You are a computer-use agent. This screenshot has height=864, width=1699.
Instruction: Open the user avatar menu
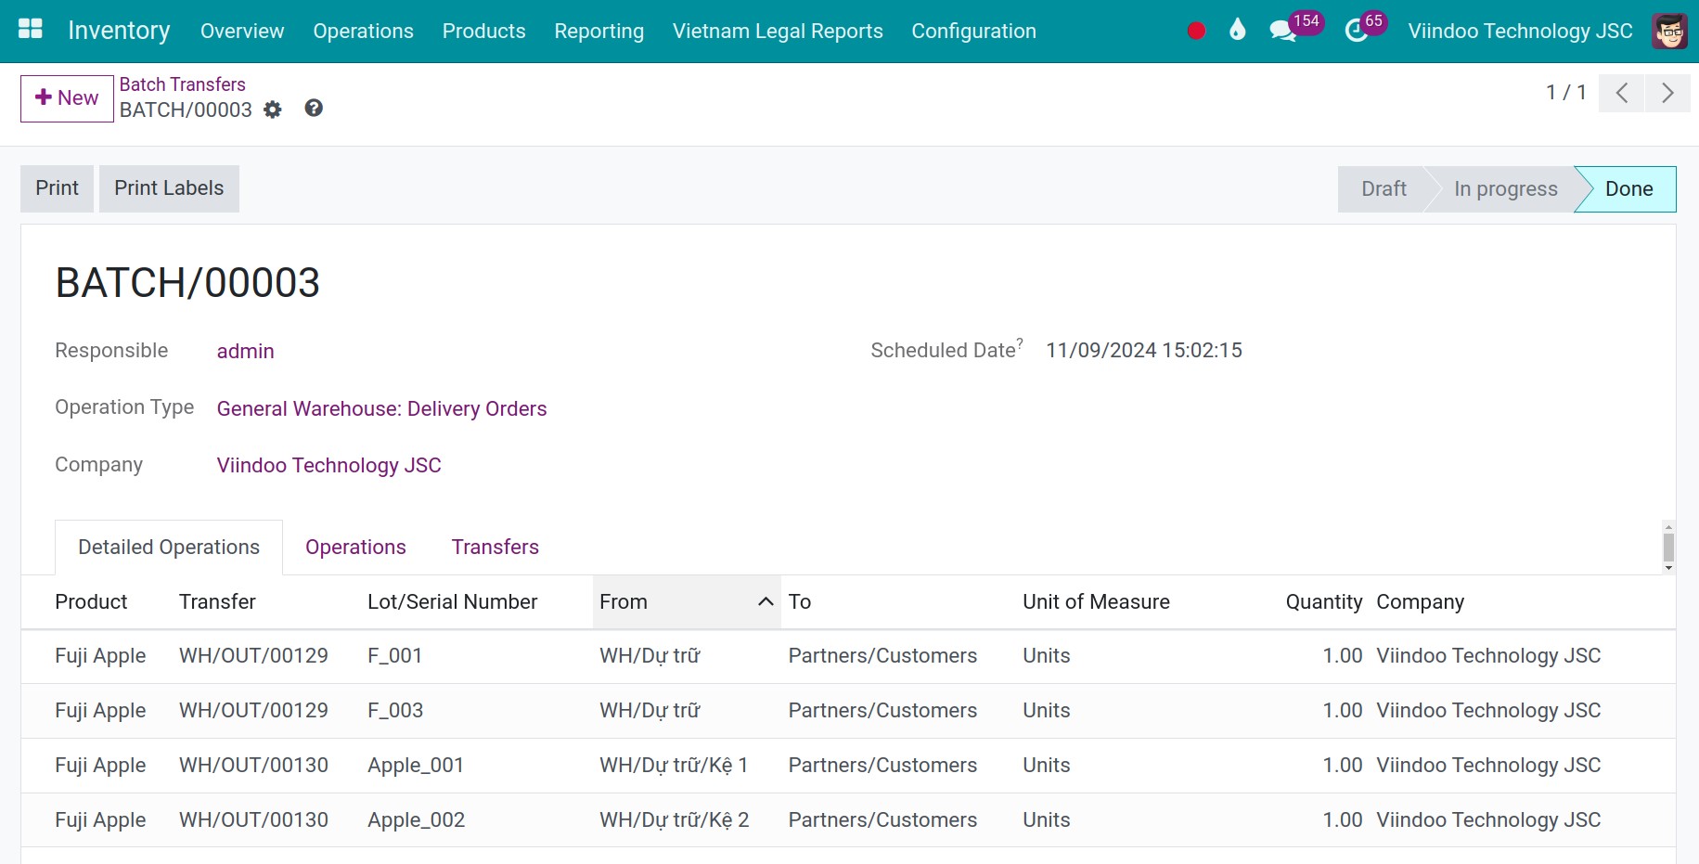[1669, 31]
